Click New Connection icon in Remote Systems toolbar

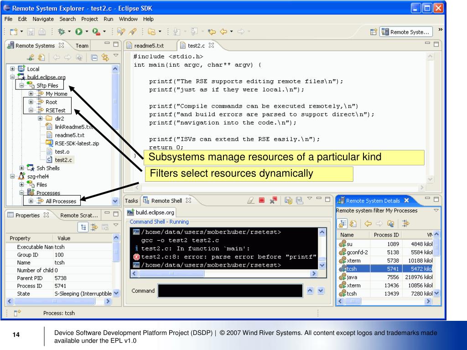(x=31, y=57)
